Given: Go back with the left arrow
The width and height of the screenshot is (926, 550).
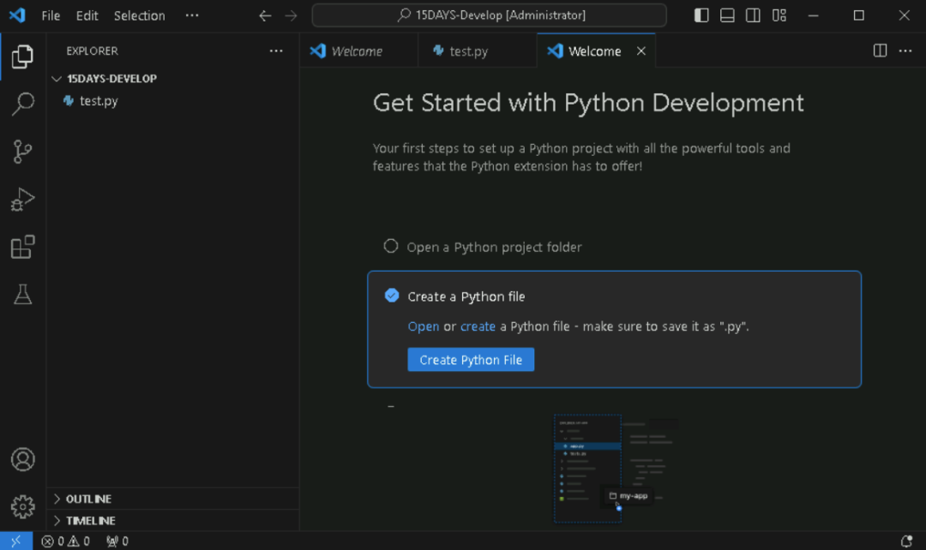Looking at the screenshot, I should (265, 15).
